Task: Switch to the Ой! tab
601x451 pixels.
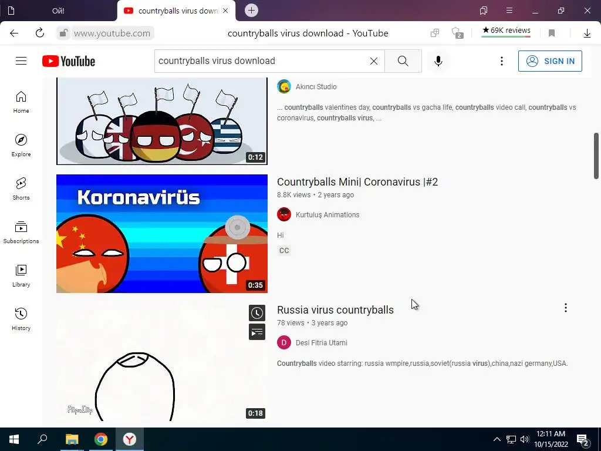Action: tap(58, 11)
